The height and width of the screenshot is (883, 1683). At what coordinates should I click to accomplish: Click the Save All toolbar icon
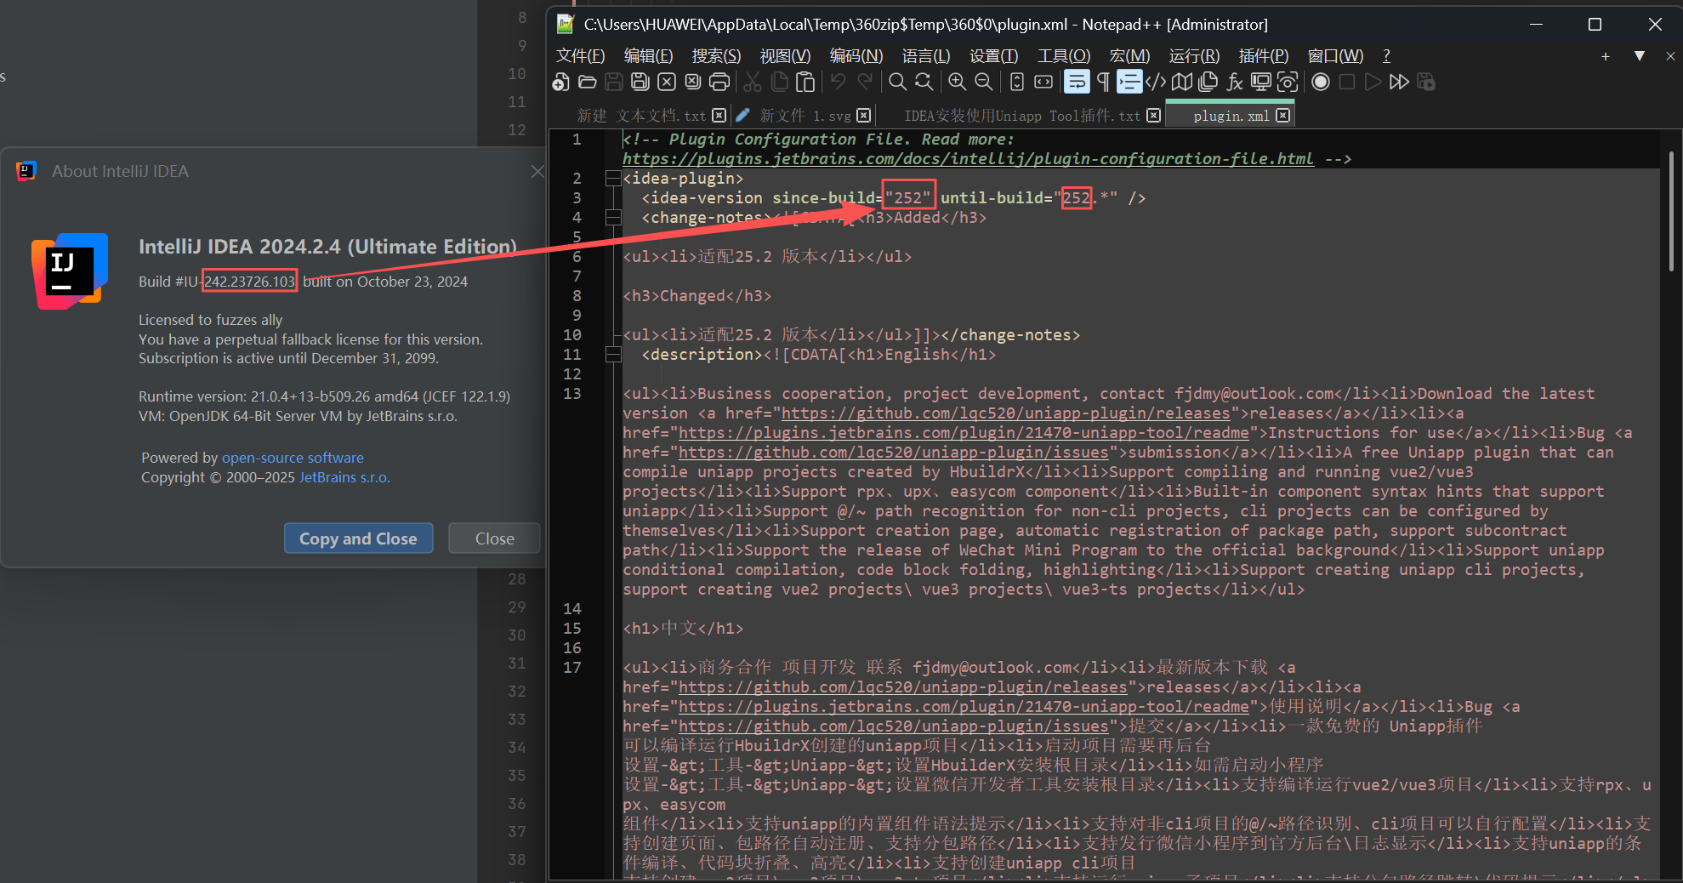tap(640, 83)
